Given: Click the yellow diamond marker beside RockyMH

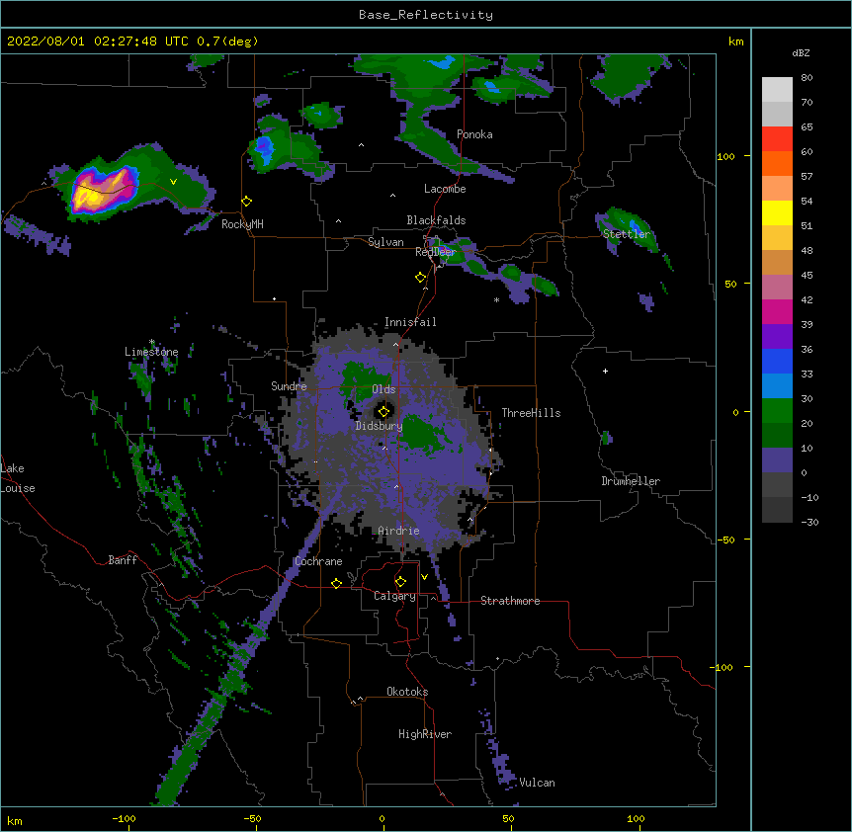Looking at the screenshot, I should 247,202.
